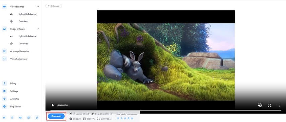The width and height of the screenshot is (286, 122).
Task: Open the video player more options menu
Action: [279, 105]
